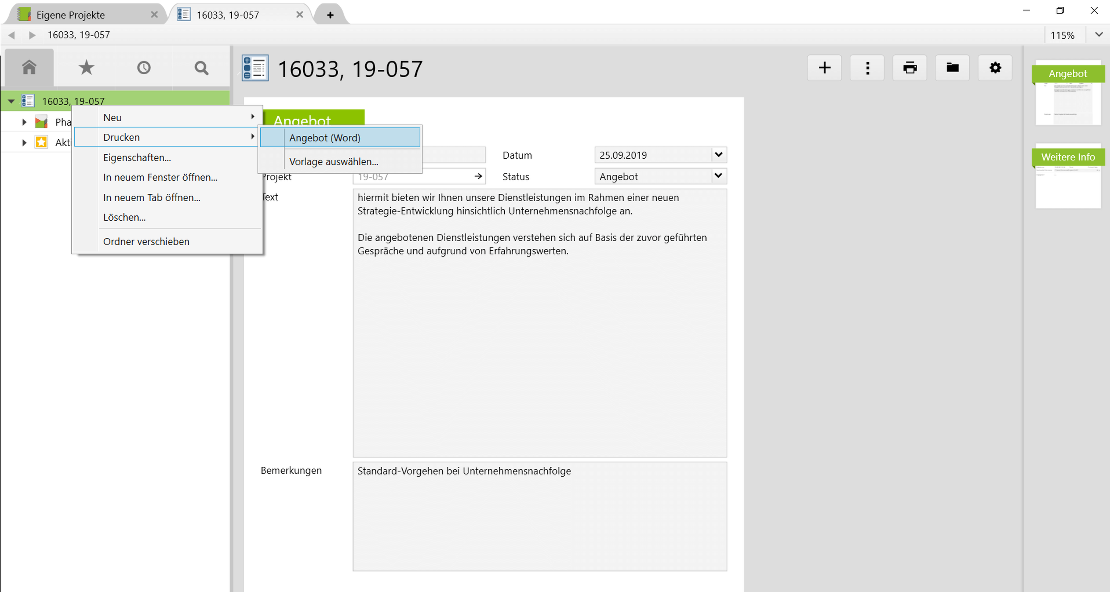The height and width of the screenshot is (592, 1110).
Task: Open recent history clock icon
Action: (x=144, y=68)
